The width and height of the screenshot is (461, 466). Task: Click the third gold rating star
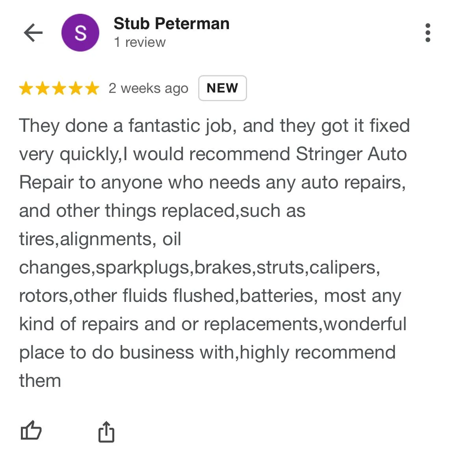[x=59, y=88]
